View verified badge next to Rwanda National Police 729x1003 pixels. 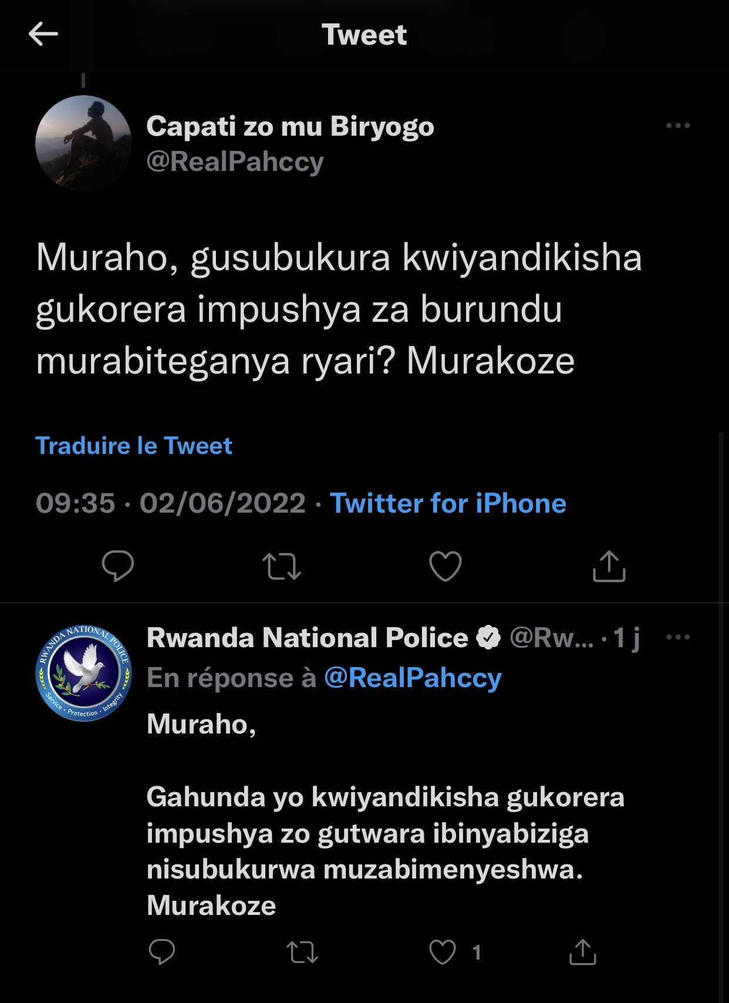(x=488, y=638)
